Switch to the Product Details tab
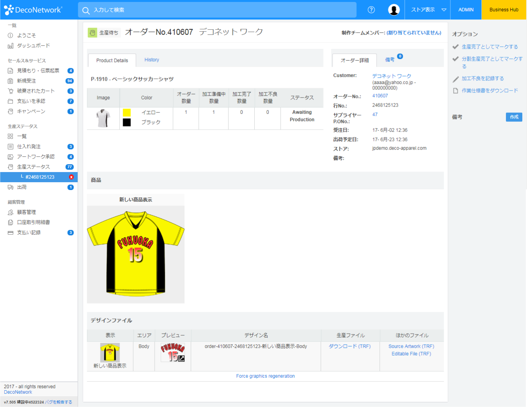527x407 pixels. [112, 60]
